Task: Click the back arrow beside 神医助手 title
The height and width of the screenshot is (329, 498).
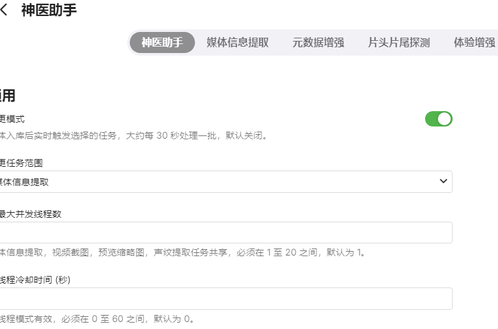Action: click(x=5, y=11)
